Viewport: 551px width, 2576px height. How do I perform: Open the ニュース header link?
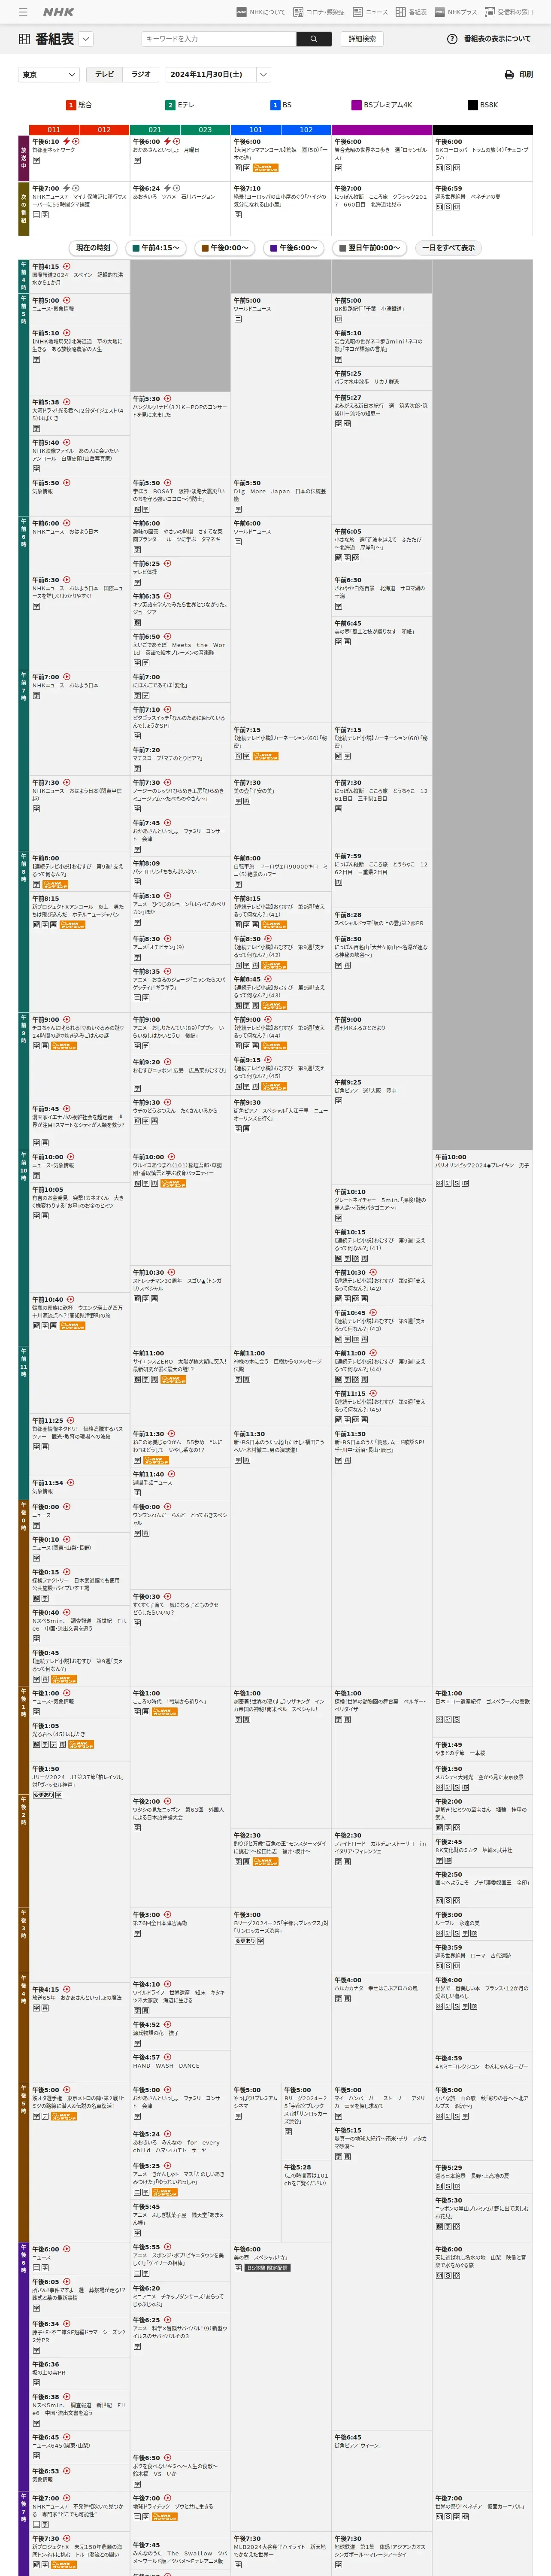point(370,12)
